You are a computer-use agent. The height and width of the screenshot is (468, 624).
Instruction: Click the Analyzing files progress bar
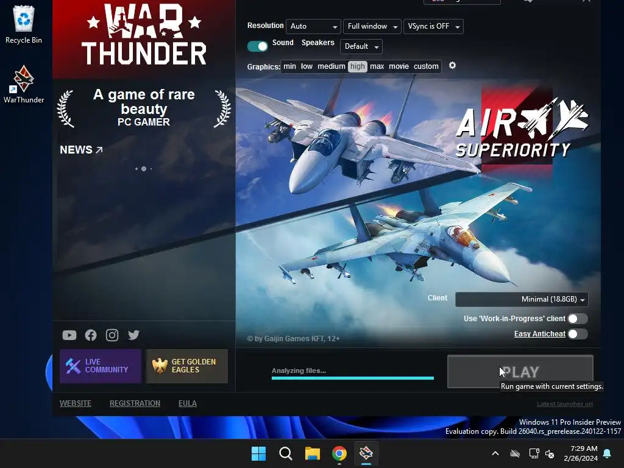(x=353, y=378)
